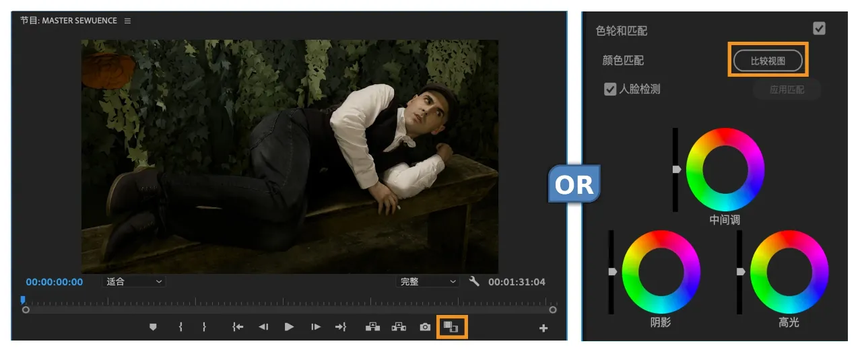
Task: Click the 色轮和匹配 section header
Action: pos(622,31)
